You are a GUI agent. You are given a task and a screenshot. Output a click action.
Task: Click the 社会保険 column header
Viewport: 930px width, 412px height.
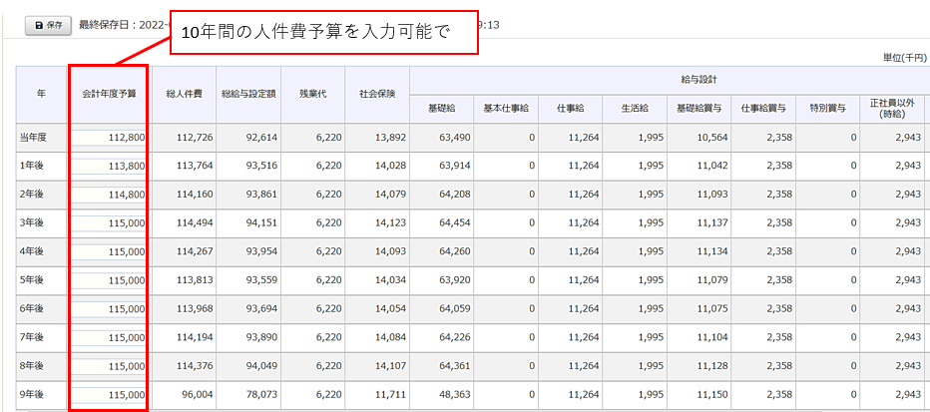[377, 94]
